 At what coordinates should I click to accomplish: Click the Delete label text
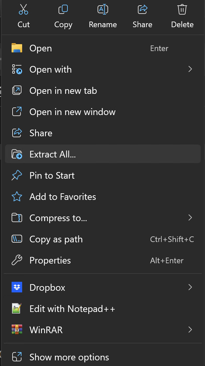tap(182, 25)
